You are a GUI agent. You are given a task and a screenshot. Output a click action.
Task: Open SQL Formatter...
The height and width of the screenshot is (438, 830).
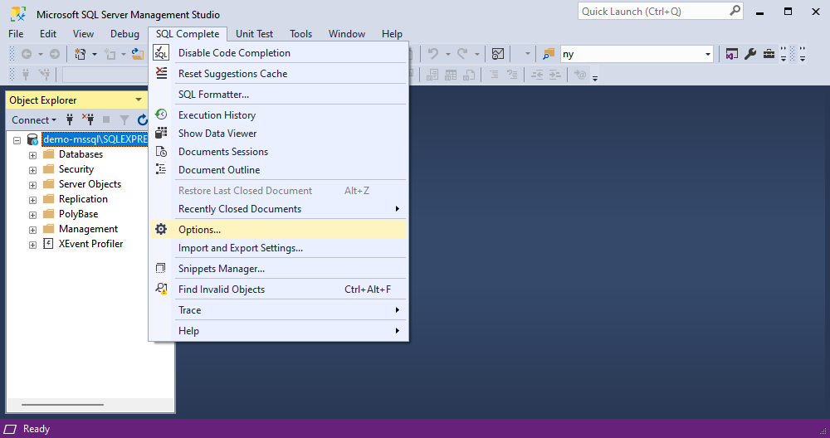[278, 95]
